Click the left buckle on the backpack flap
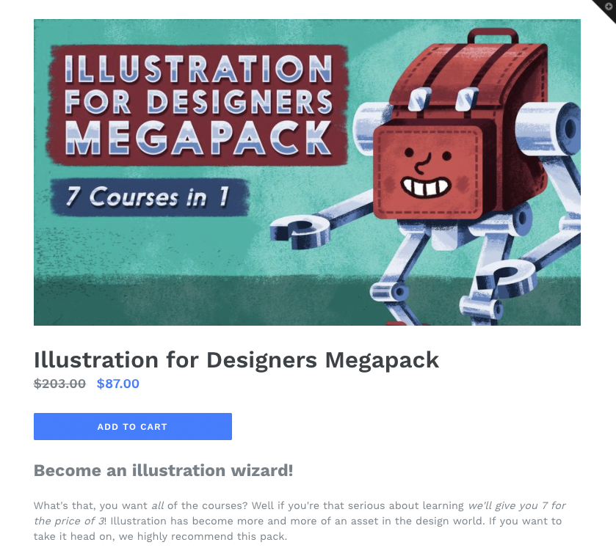This screenshot has width=616, height=556. (419, 98)
